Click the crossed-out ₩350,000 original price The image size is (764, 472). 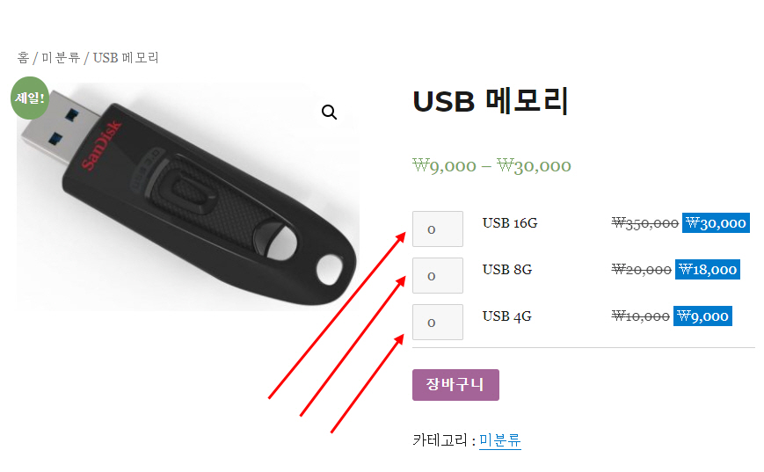click(644, 223)
